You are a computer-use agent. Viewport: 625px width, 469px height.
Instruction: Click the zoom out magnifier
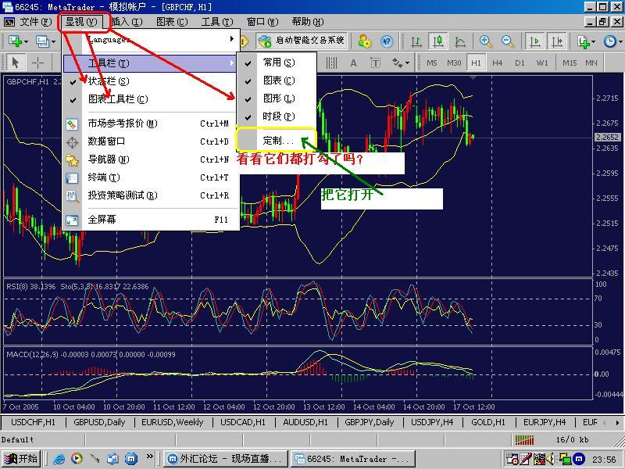[x=507, y=41]
